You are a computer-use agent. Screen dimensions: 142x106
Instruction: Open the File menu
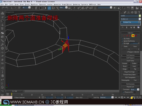2,5
